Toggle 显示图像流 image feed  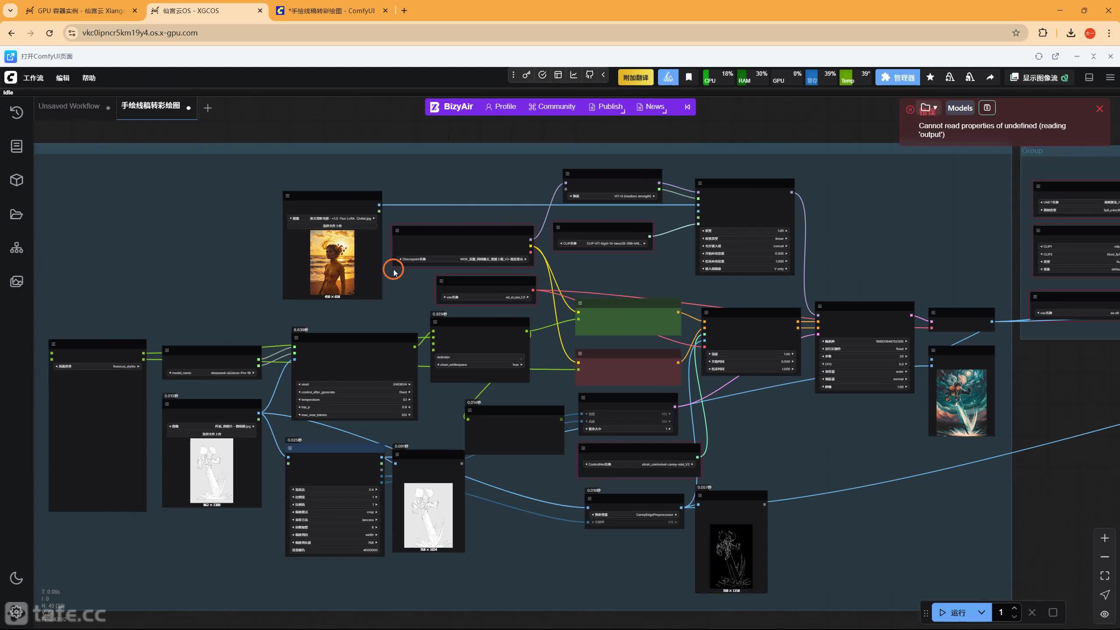[1039, 77]
